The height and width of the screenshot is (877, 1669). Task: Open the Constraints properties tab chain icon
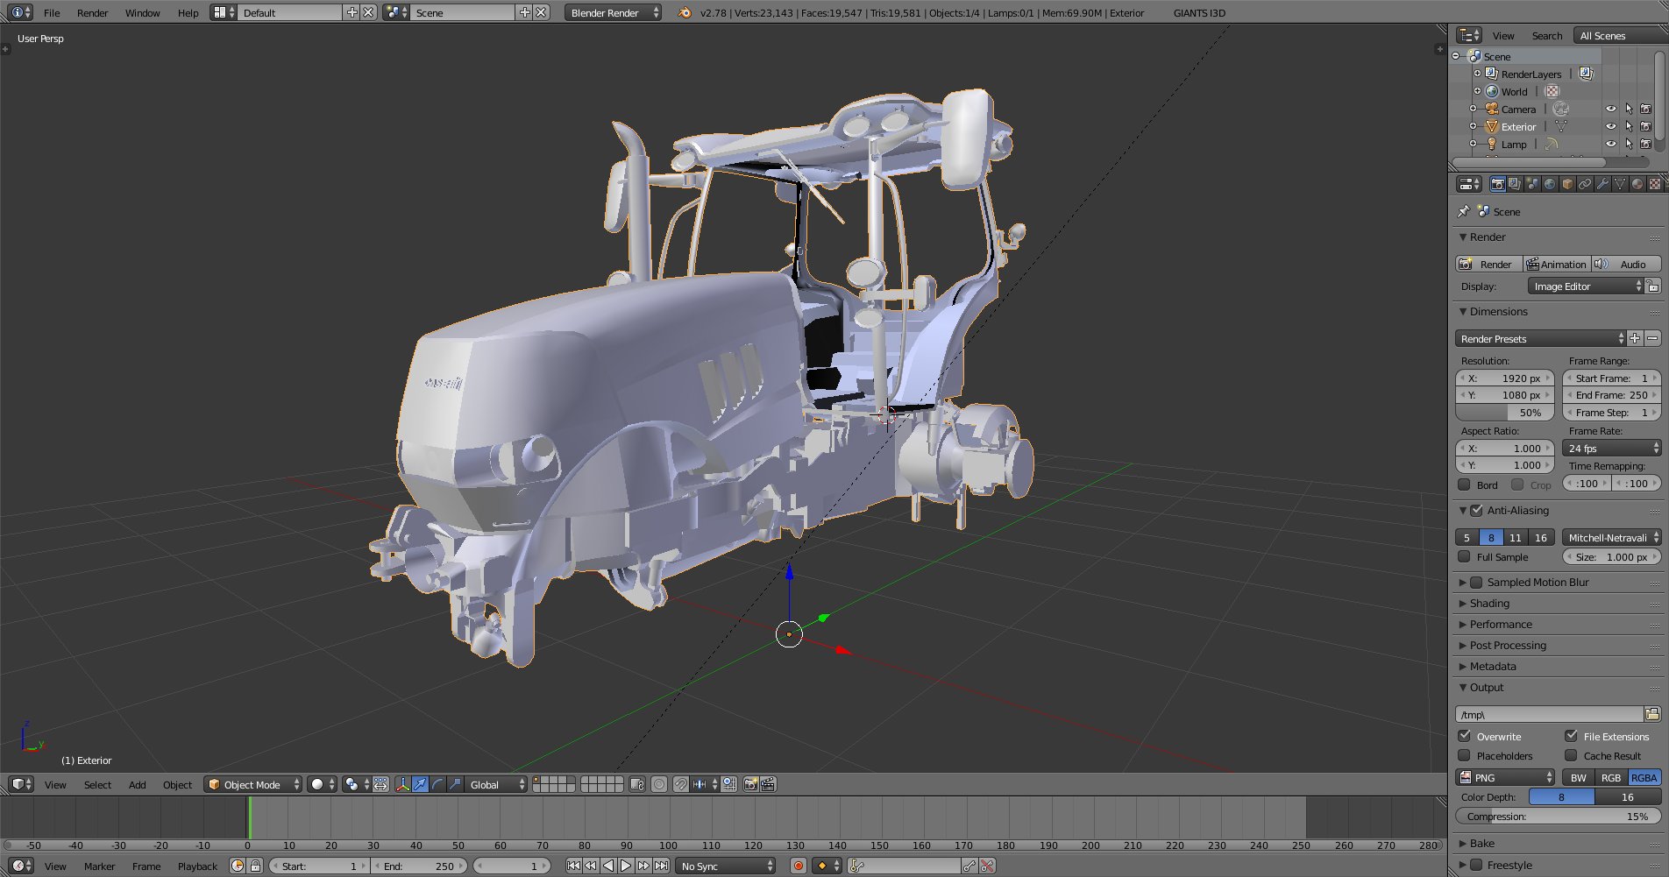[1585, 184]
